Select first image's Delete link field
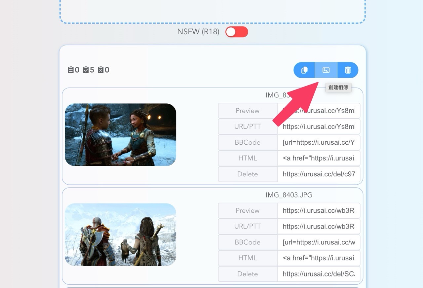This screenshot has width=423, height=288. coord(319,174)
